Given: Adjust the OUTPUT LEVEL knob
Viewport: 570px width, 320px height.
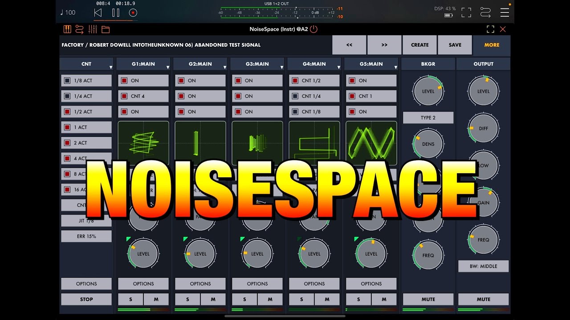Looking at the screenshot, I should click(484, 92).
